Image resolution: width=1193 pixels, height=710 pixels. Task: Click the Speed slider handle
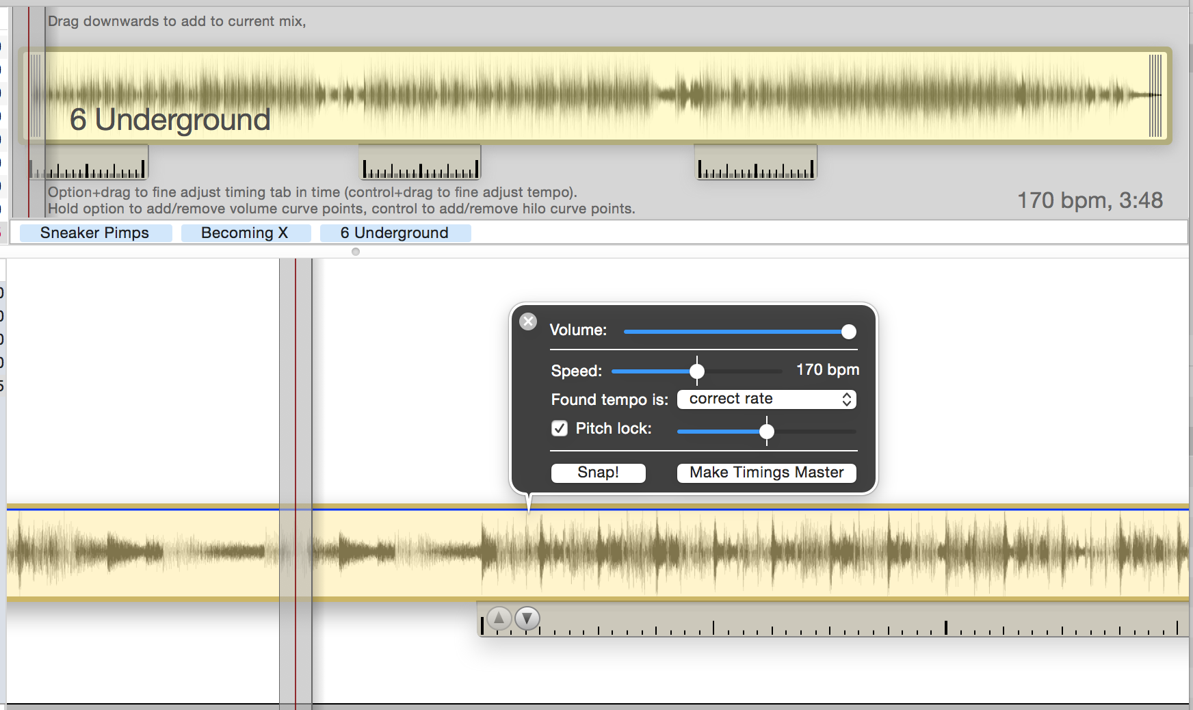[x=696, y=371]
